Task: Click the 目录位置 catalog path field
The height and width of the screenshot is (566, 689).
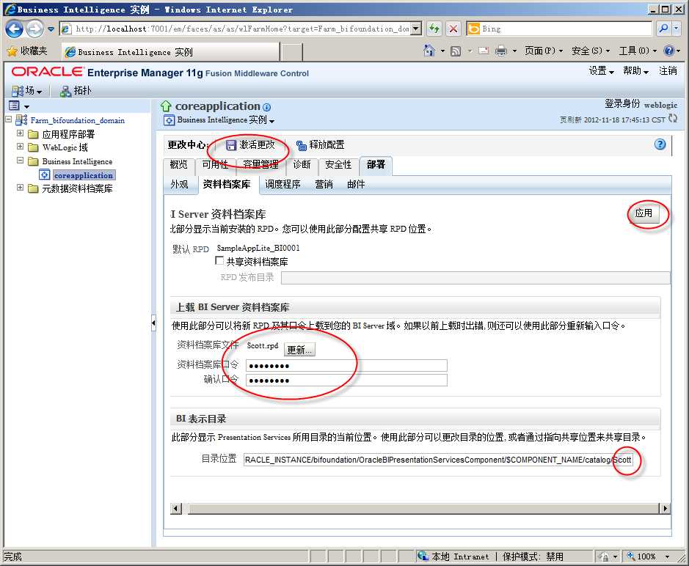Action: (438, 459)
